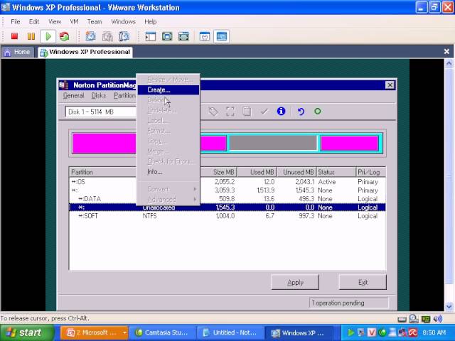Click the red V tray icon
455x341 pixels.
(x=371, y=332)
